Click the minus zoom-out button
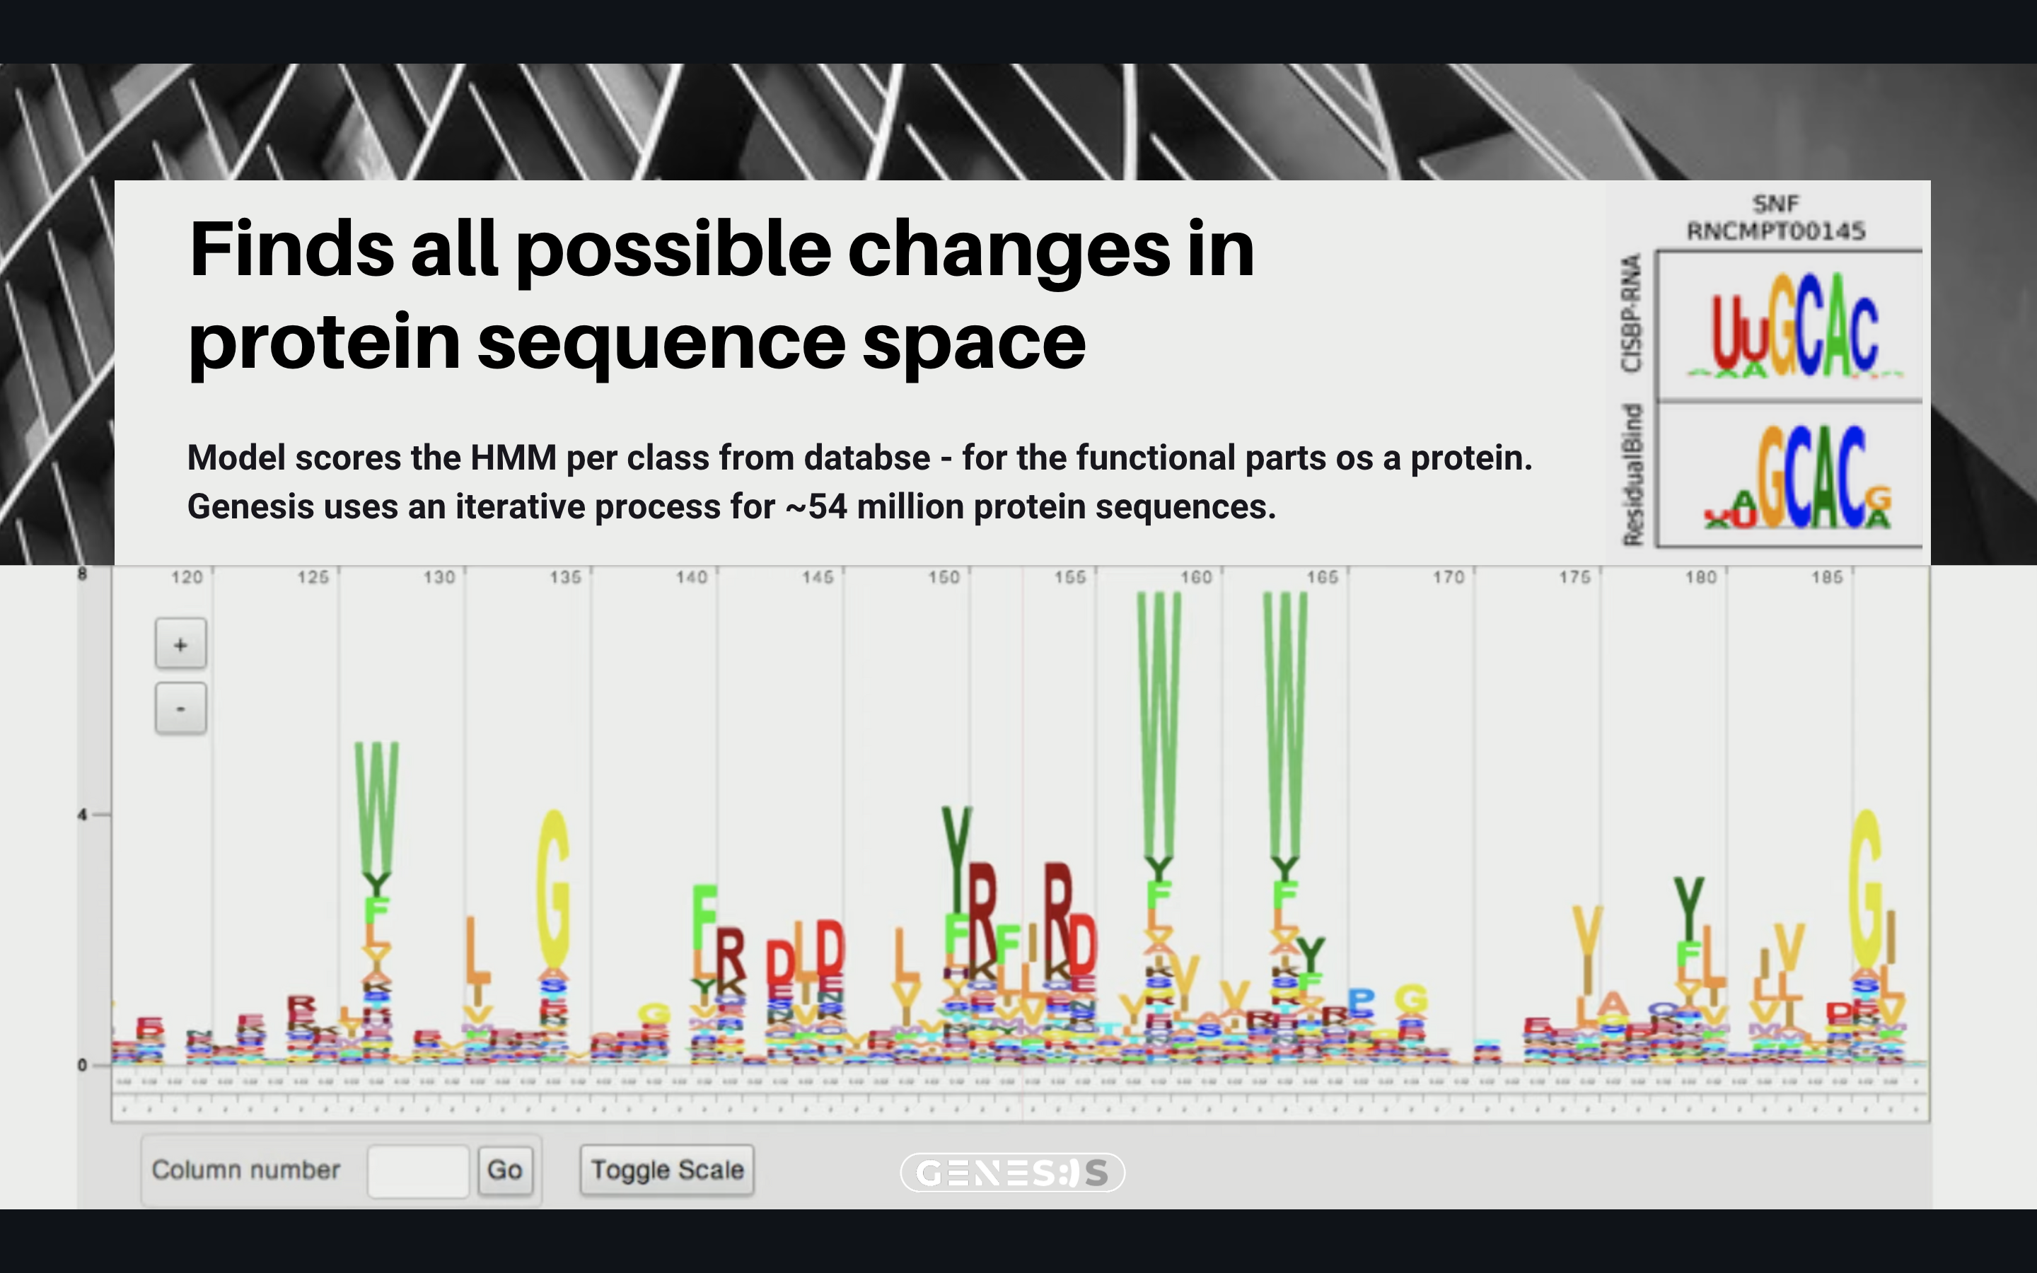Screen dimensions: 2037x1273 (x=180, y=709)
